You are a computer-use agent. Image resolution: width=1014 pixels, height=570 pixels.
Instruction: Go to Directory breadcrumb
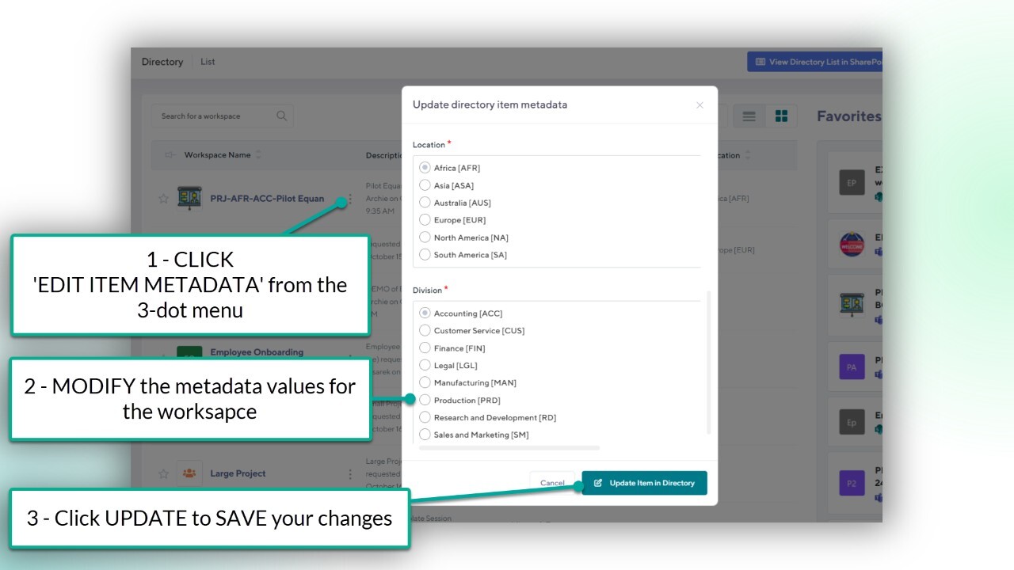[x=162, y=62]
